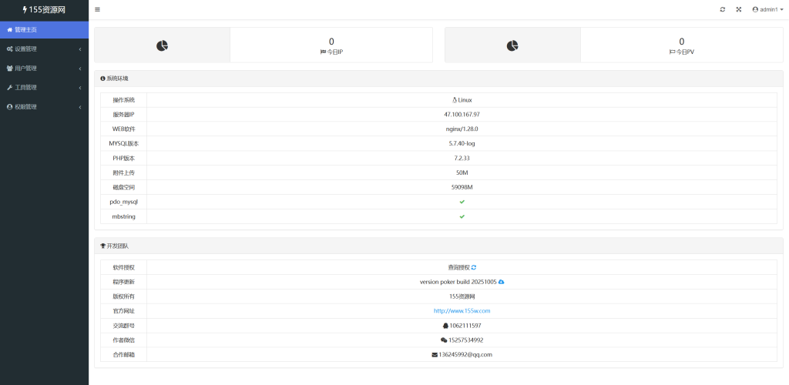789x385 pixels.
Task: Open the 工具管理 menu item
Action: (26, 87)
